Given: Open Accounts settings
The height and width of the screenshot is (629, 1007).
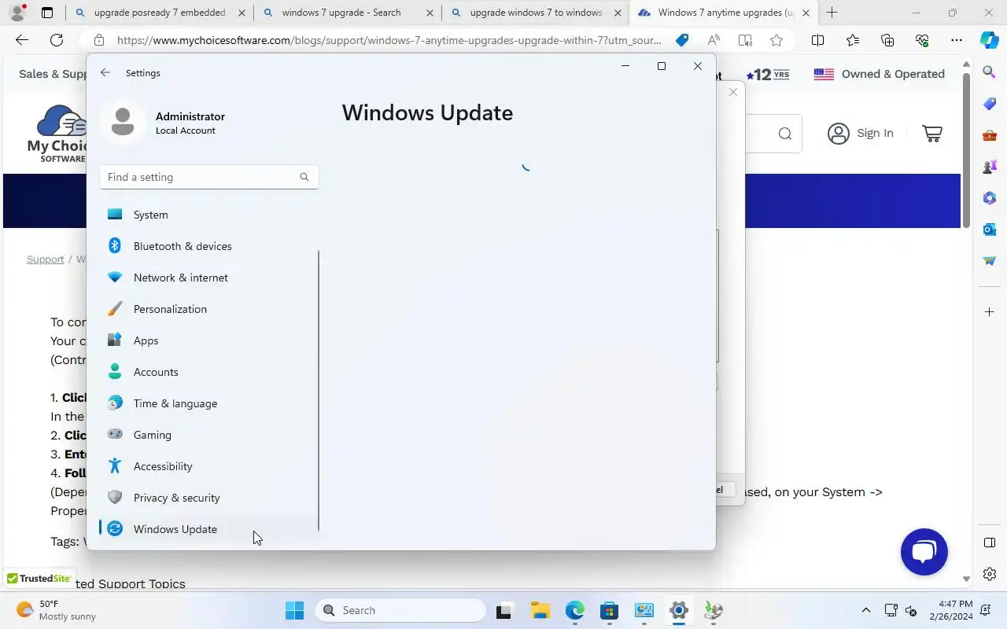Looking at the screenshot, I should point(208,372).
